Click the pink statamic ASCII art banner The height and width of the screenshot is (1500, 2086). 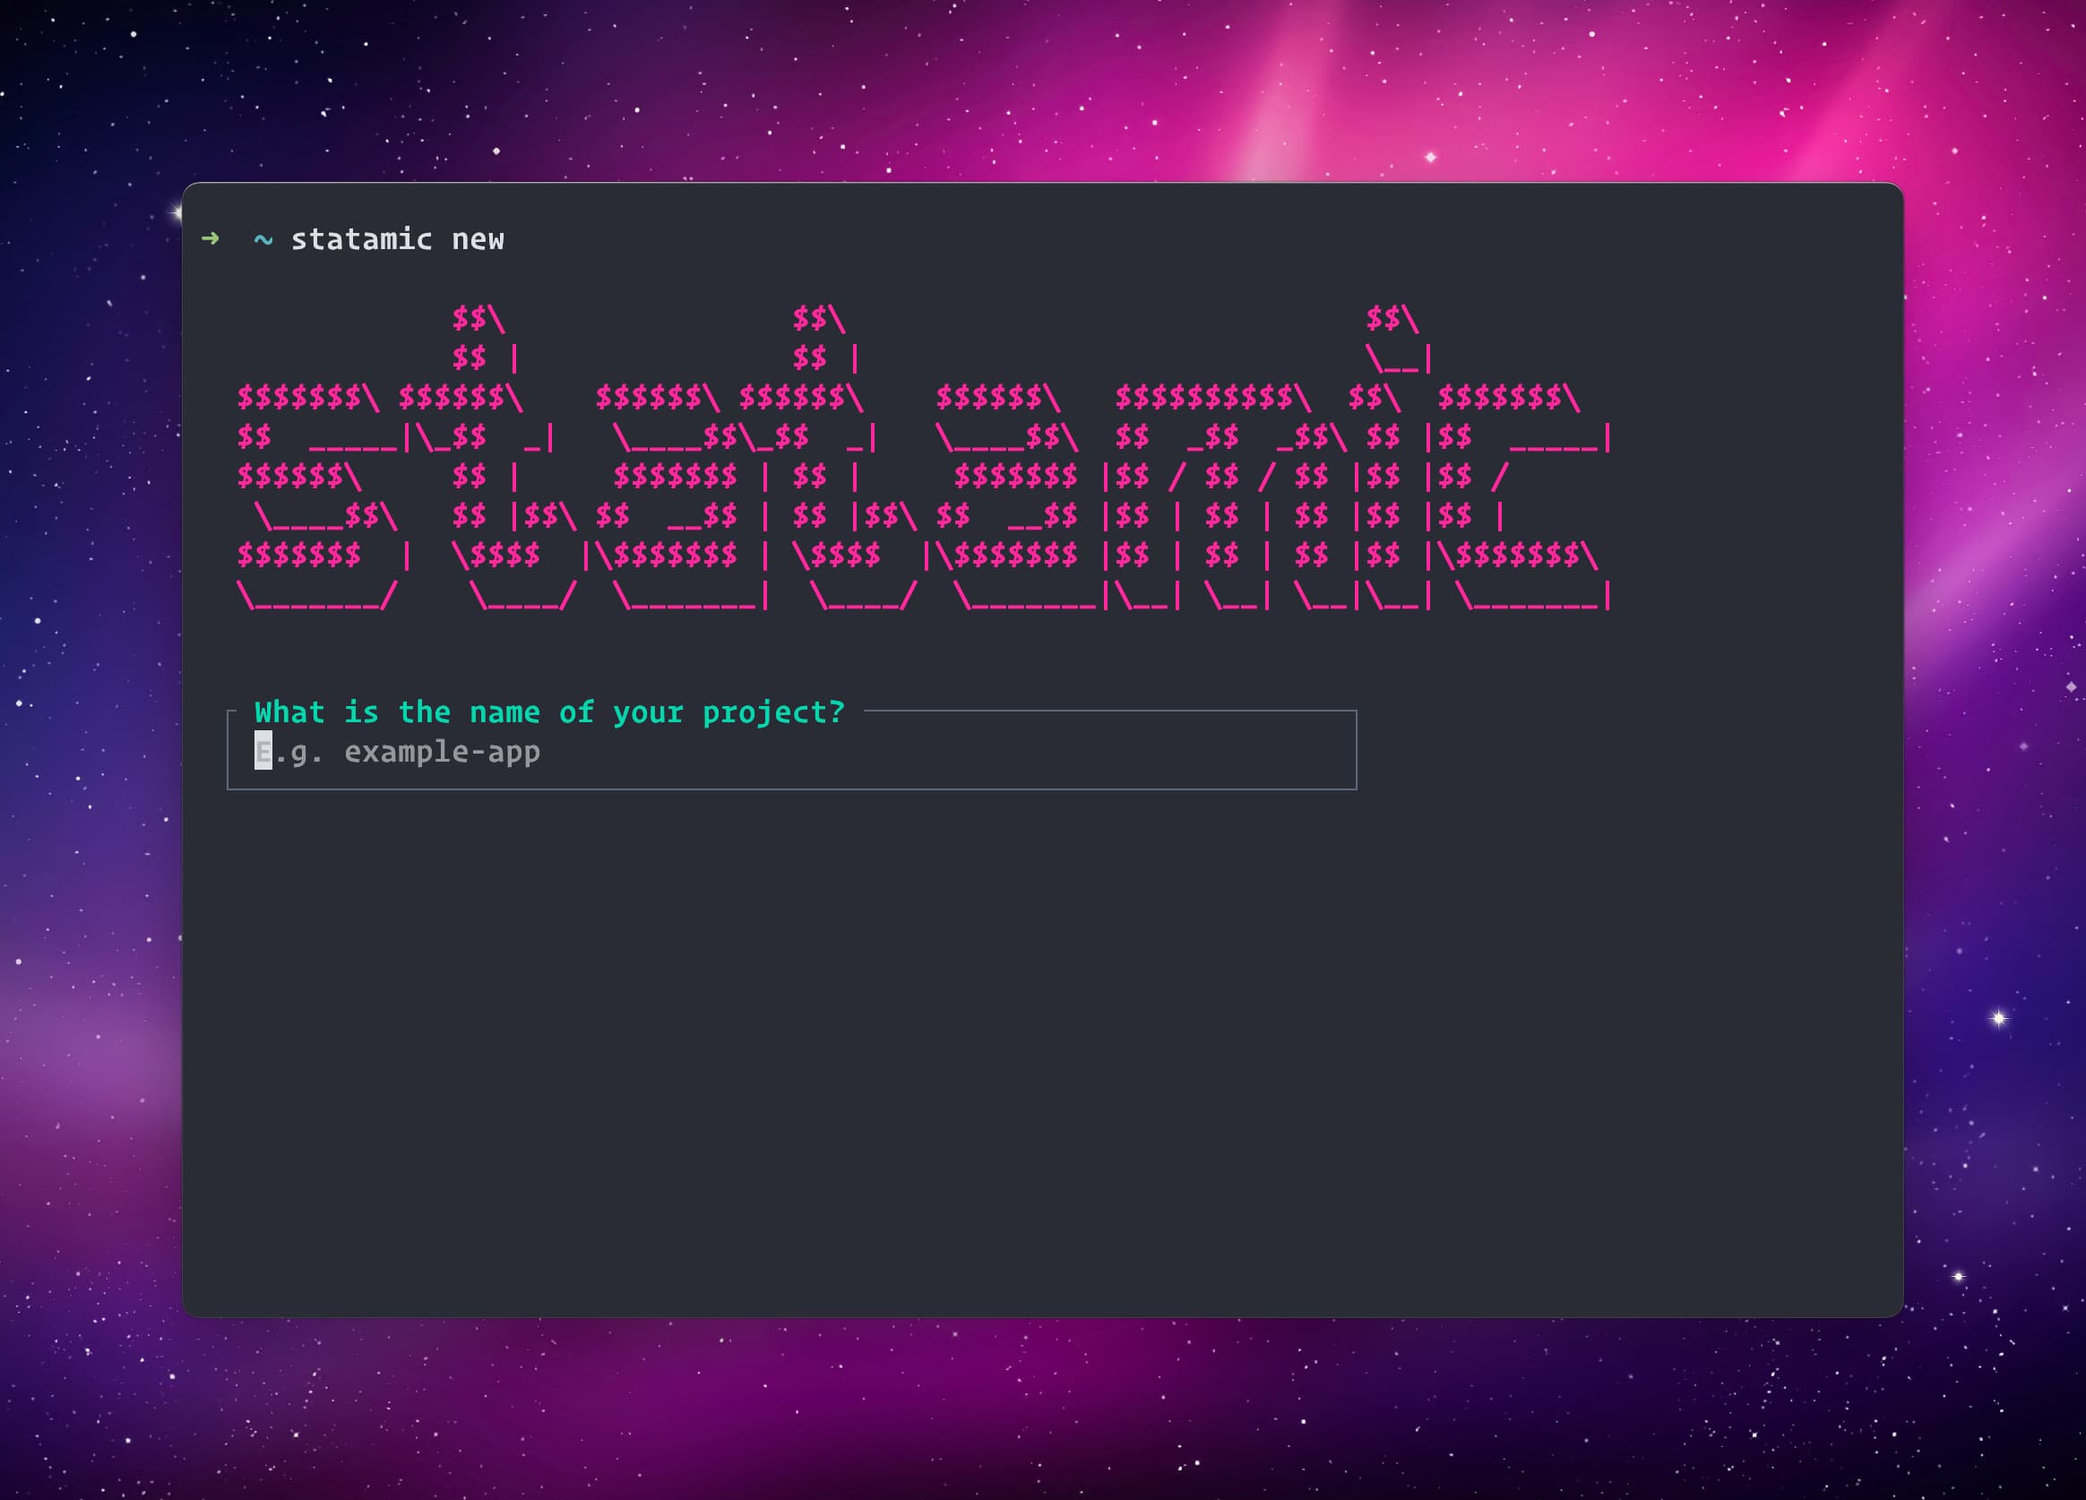click(919, 460)
